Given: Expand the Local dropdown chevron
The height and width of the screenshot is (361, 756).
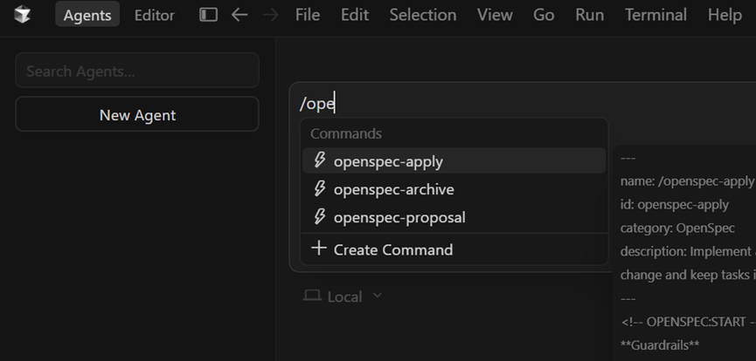Looking at the screenshot, I should [x=378, y=296].
